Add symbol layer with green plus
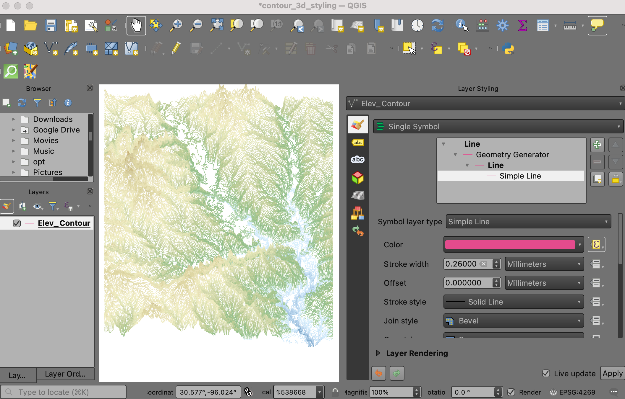 597,145
